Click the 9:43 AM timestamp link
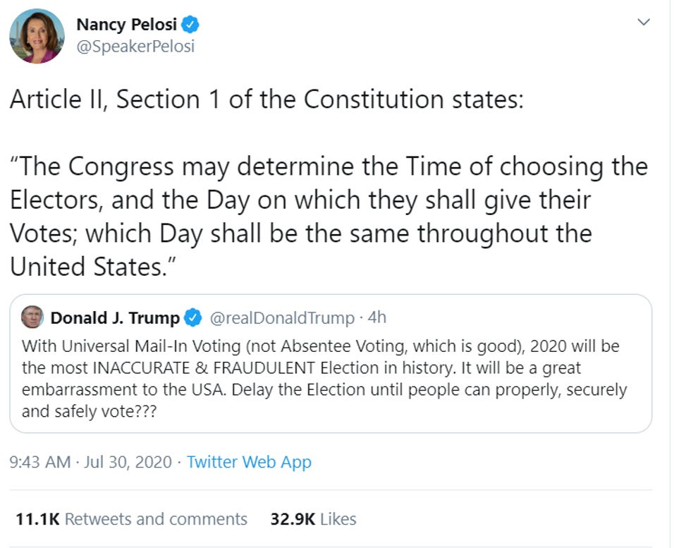 [38, 462]
